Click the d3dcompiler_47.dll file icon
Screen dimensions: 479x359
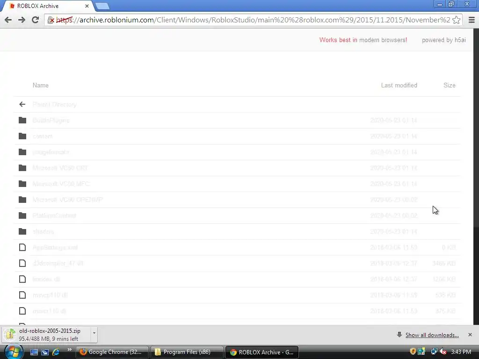tap(22, 263)
